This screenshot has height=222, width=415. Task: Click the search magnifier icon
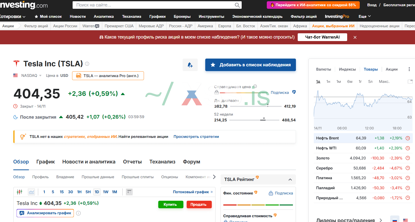[237, 5]
